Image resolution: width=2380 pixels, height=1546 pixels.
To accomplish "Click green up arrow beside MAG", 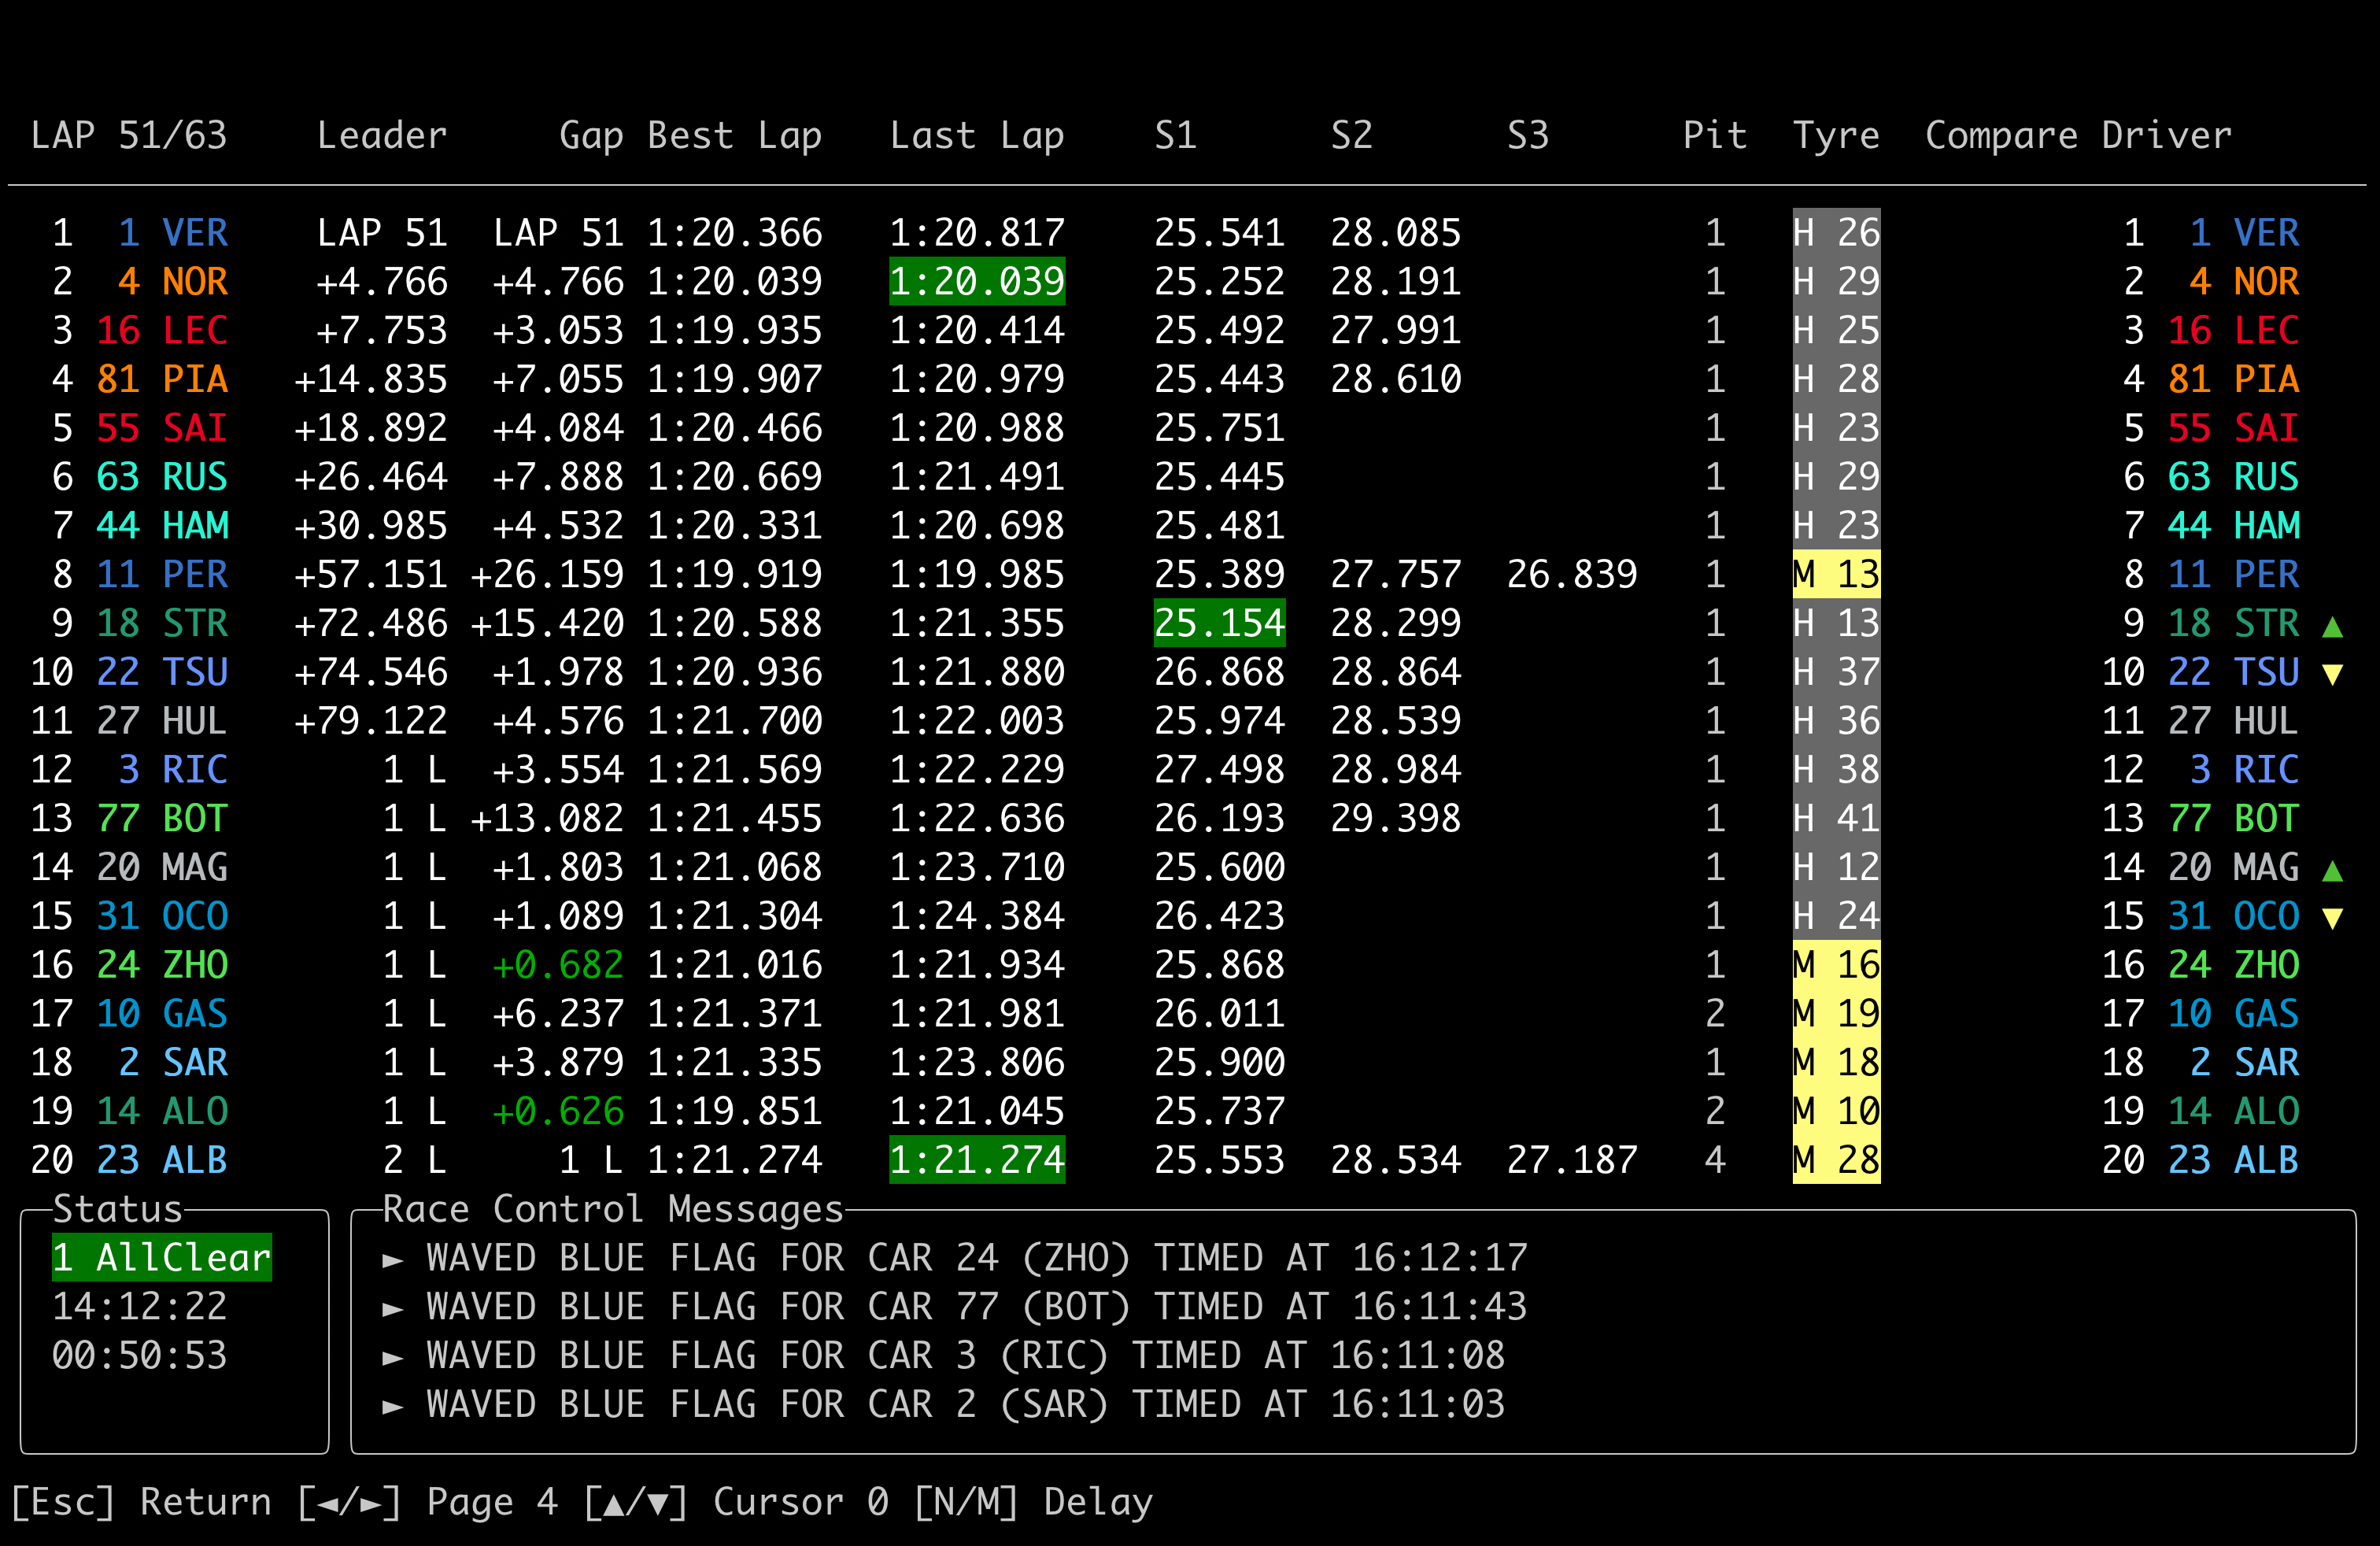I will pyautogui.click(x=2332, y=871).
